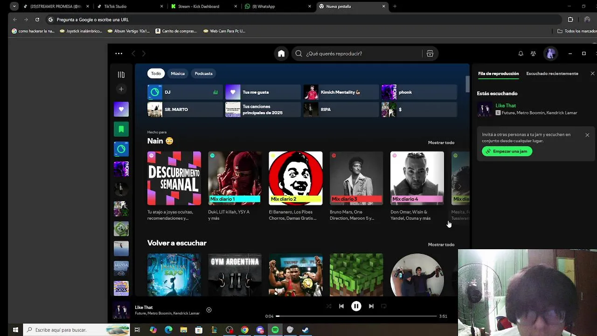
Task: Open the GYM ARGENTINA playlist card
Action: coord(235,275)
